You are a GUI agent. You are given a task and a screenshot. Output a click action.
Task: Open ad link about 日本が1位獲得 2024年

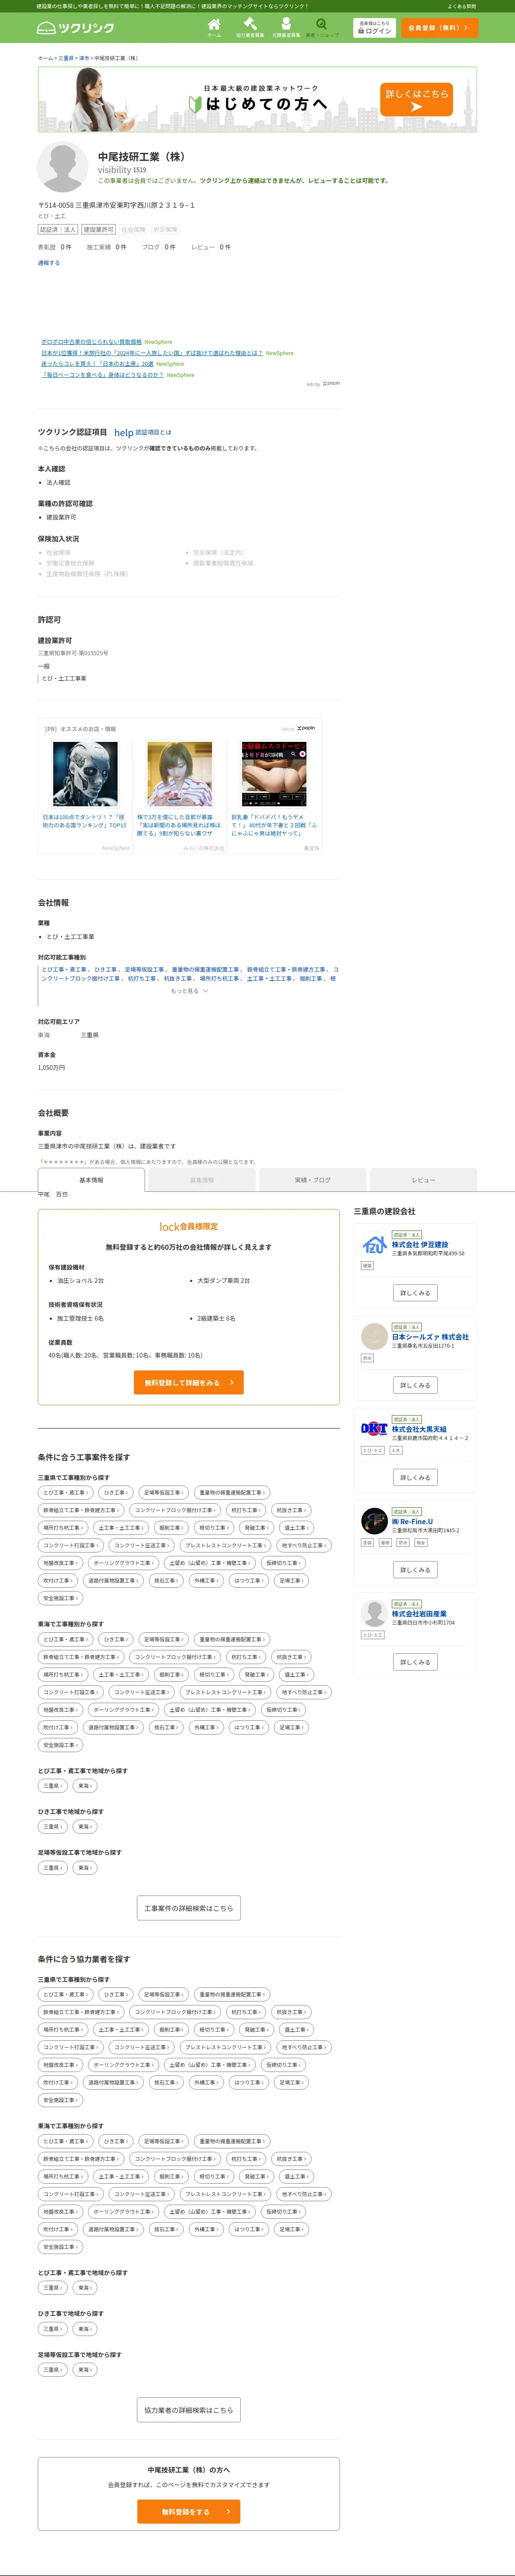tap(152, 353)
